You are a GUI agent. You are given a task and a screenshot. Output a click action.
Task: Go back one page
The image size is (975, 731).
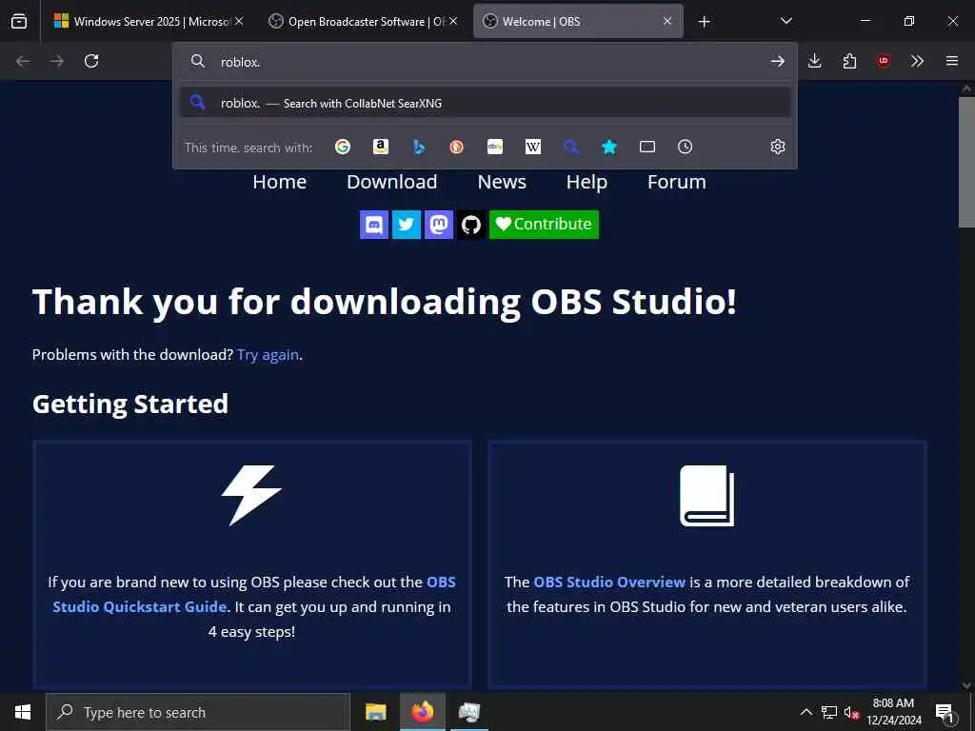(x=23, y=61)
